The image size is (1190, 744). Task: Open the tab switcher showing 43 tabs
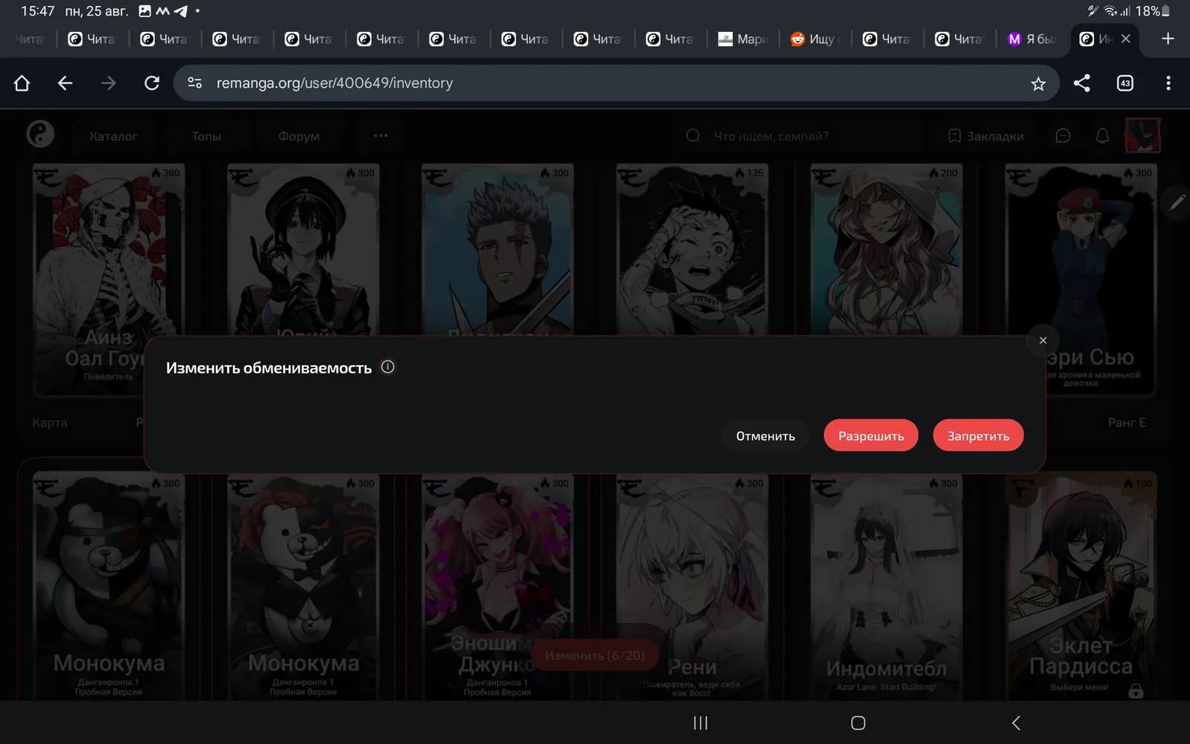pyautogui.click(x=1124, y=83)
